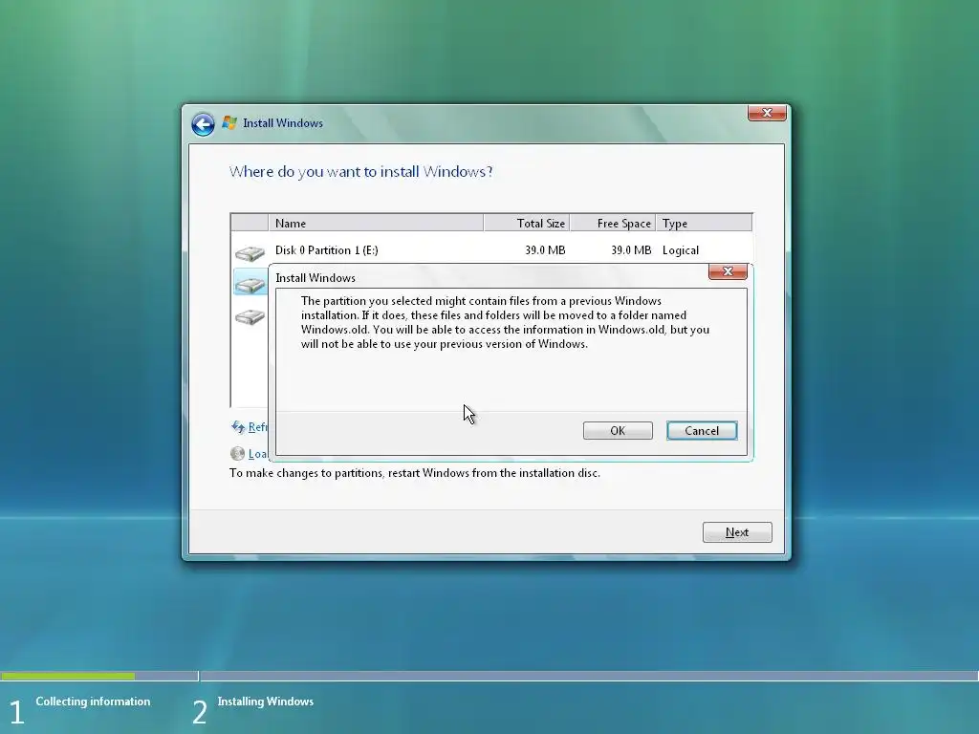Click the green setup progress bar
Image resolution: width=979 pixels, height=734 pixels.
click(x=68, y=676)
